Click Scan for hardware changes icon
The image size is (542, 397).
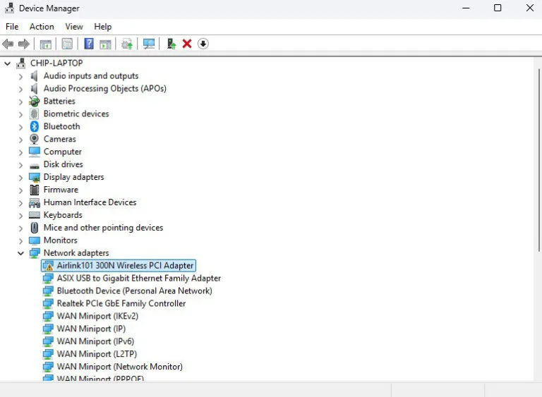click(x=149, y=44)
